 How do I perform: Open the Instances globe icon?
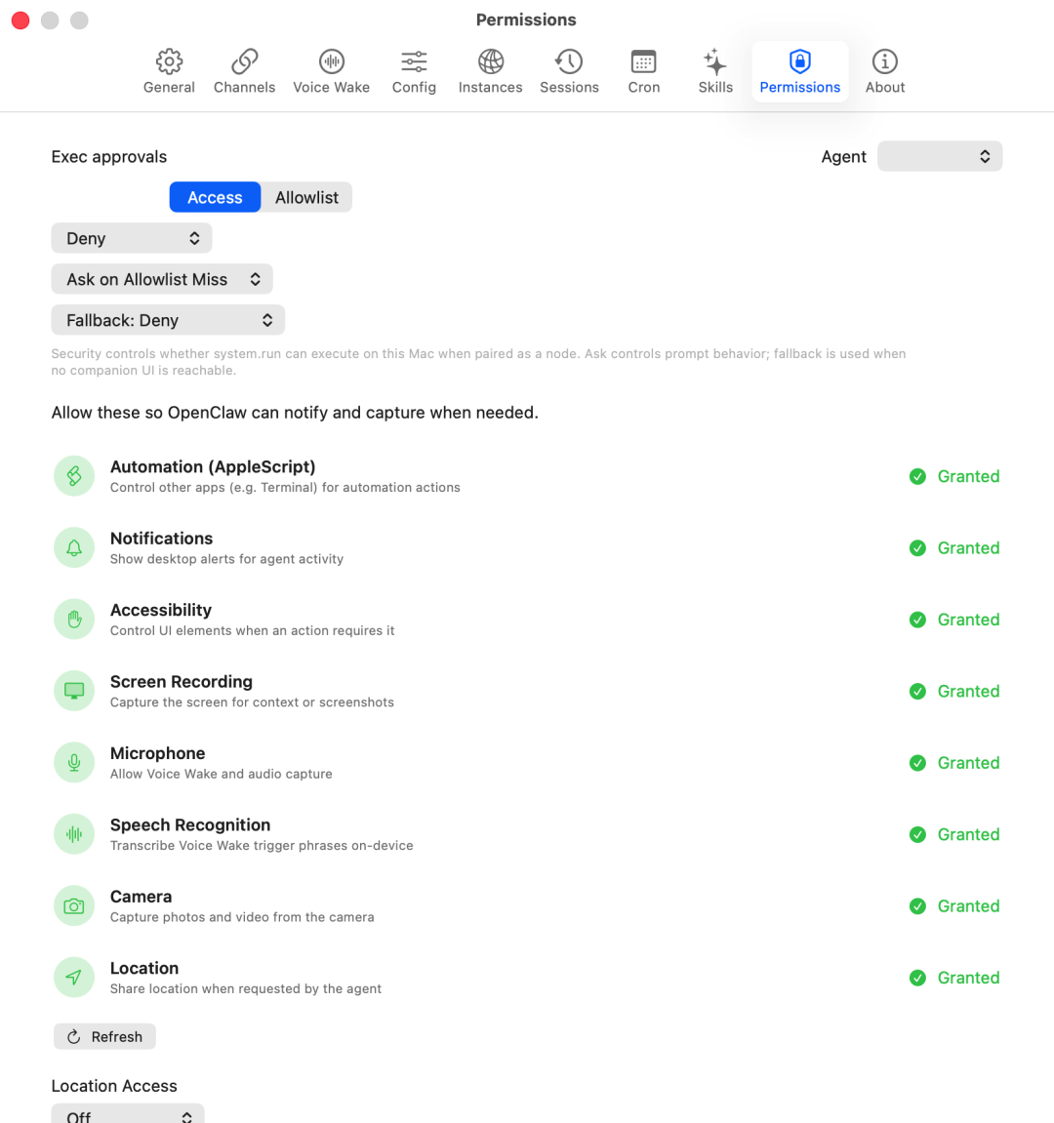tap(490, 61)
